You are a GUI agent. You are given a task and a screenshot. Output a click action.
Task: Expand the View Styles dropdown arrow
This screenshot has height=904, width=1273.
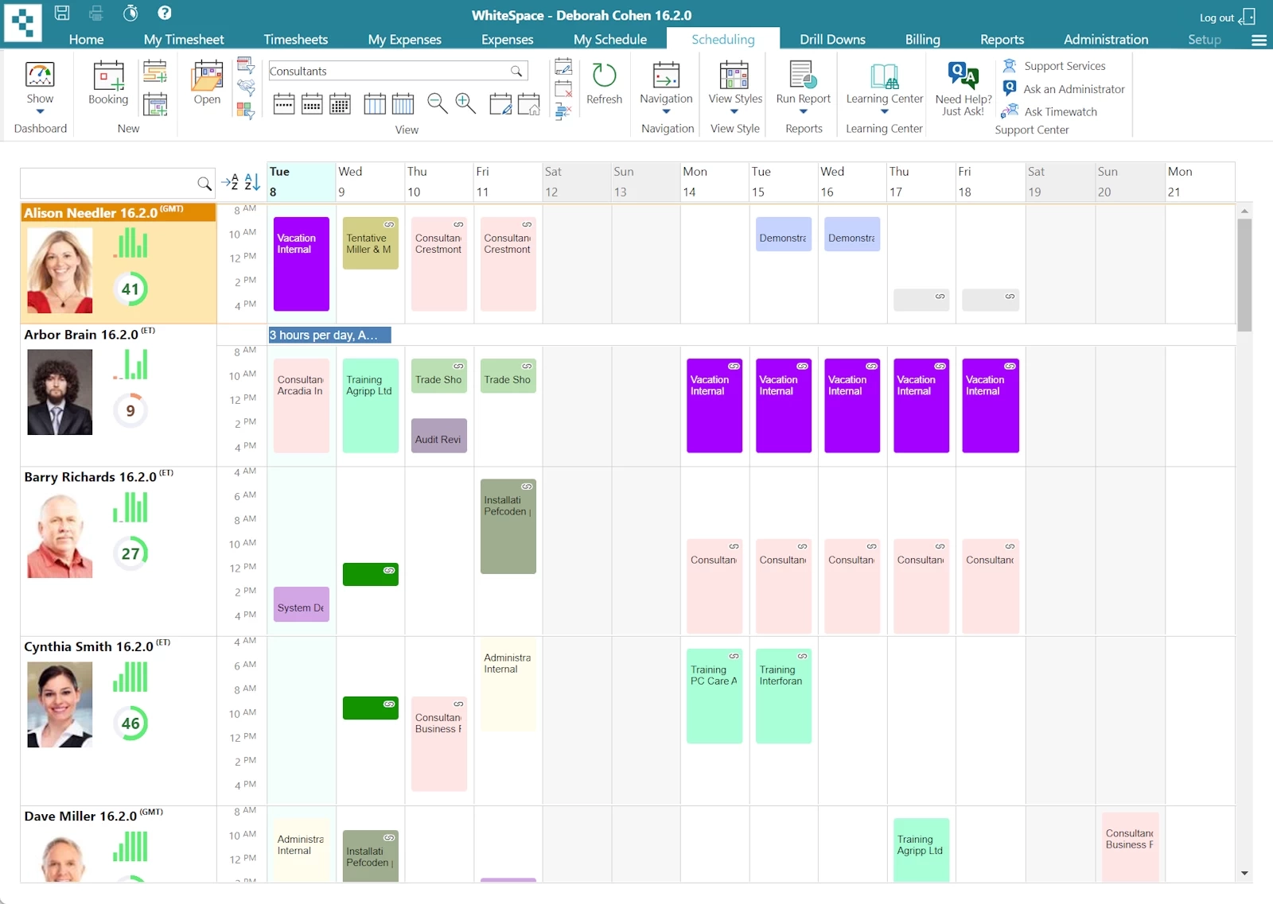734,112
